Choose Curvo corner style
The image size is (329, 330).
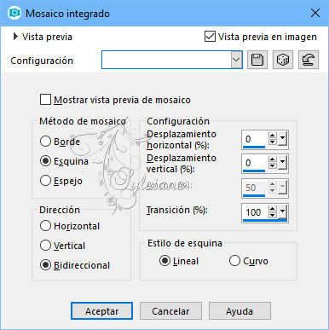click(234, 261)
